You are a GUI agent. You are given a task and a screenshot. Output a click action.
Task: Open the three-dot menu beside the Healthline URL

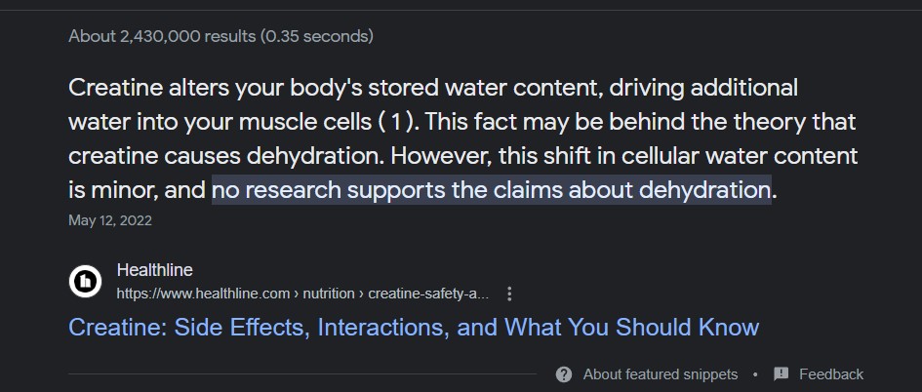click(509, 294)
